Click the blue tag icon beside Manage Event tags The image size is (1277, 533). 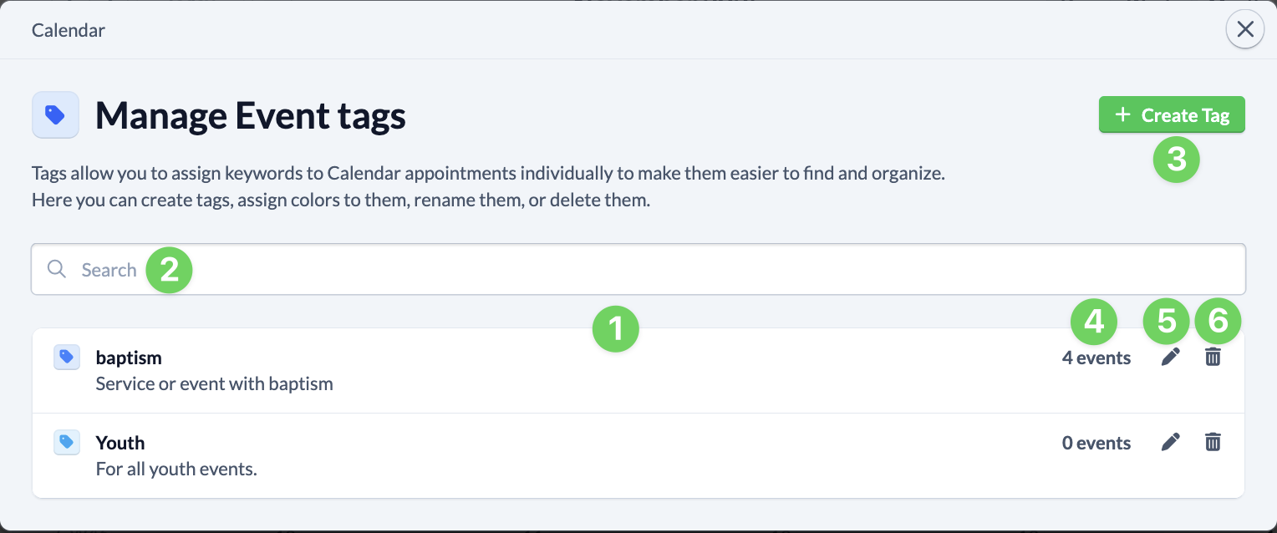pos(55,114)
